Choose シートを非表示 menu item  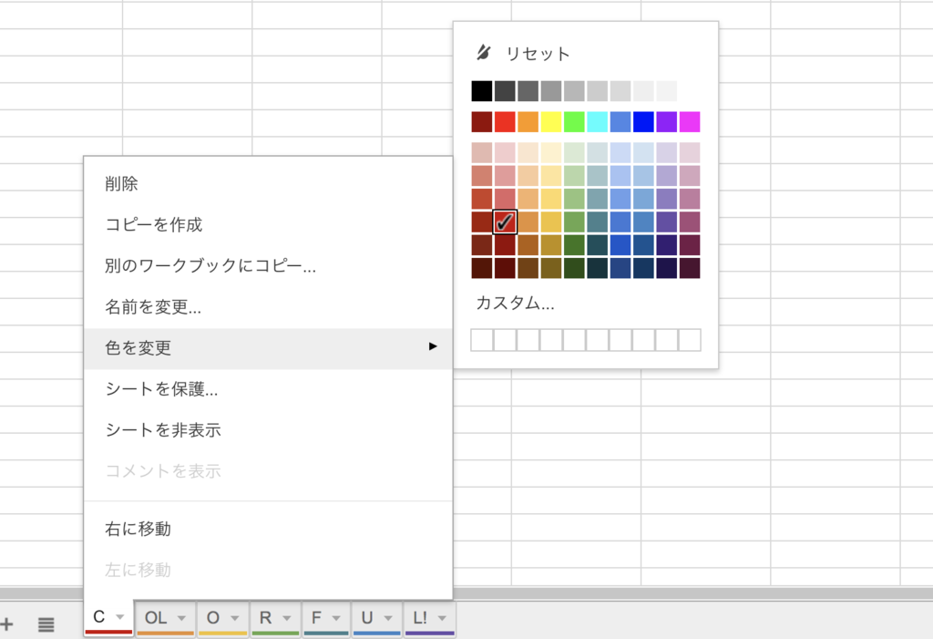tap(268, 430)
